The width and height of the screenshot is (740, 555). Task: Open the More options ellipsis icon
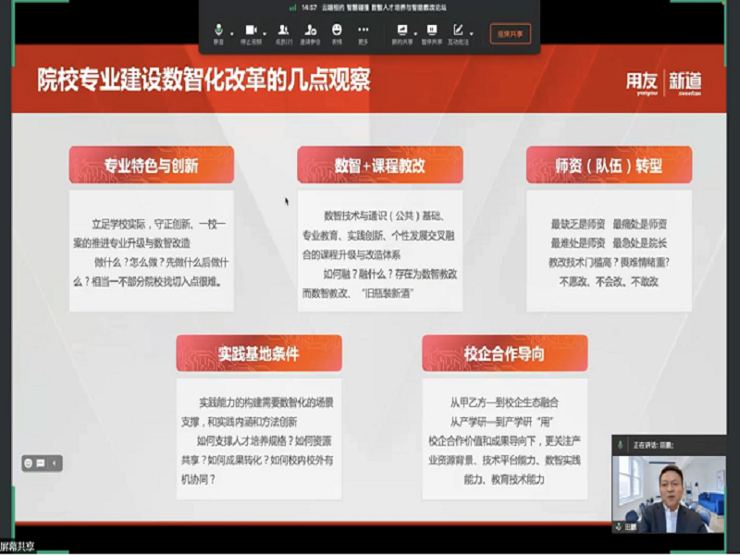pyautogui.click(x=364, y=31)
